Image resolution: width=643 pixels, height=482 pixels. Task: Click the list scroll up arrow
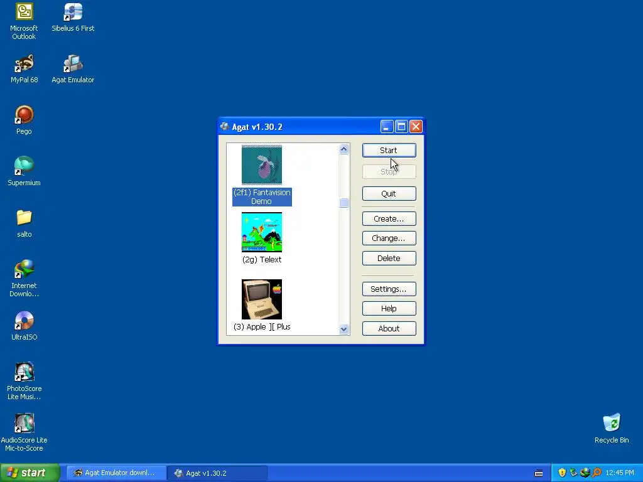343,149
